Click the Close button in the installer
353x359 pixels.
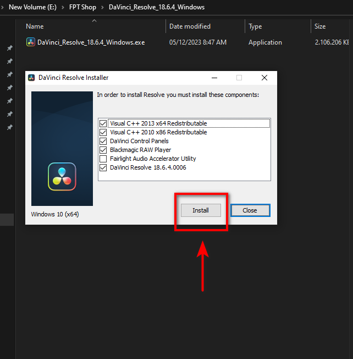pos(250,210)
